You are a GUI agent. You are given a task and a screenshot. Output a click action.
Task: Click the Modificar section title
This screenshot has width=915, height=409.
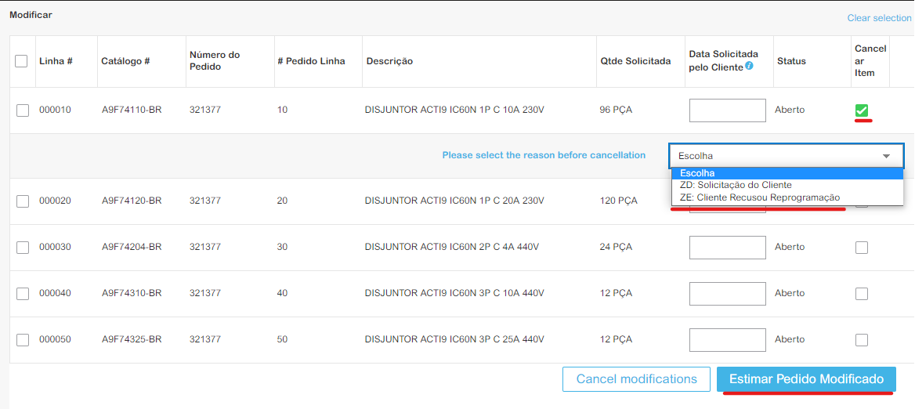[31, 15]
